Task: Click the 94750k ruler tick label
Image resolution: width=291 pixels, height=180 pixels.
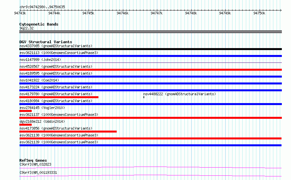Action: [x=259, y=13]
